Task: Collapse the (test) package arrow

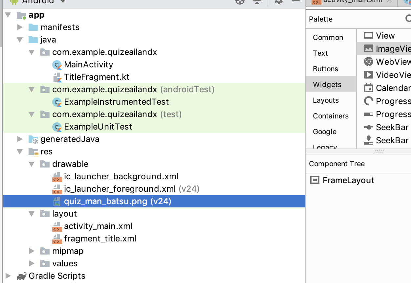Action: click(32, 115)
